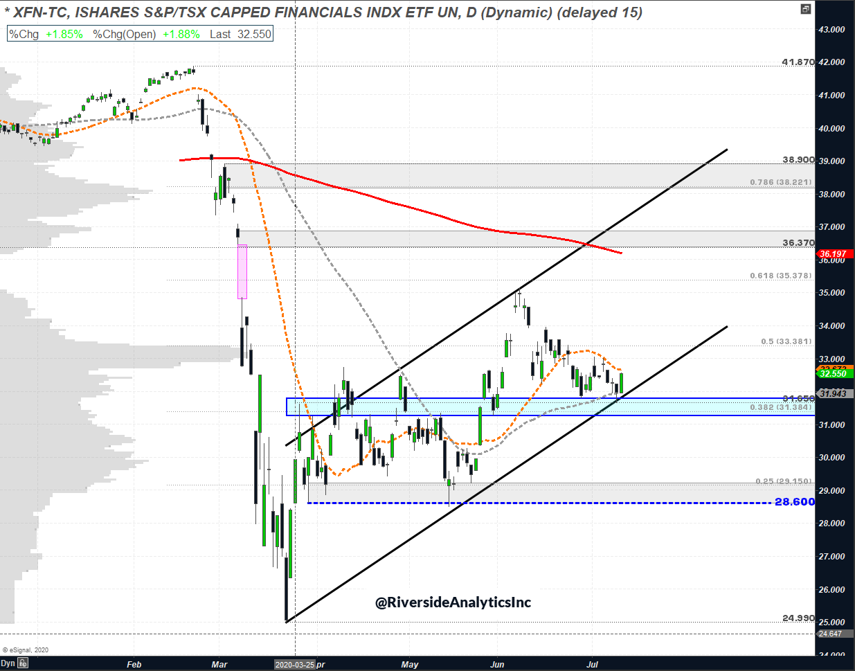Click the 24.647 price tag on axis
Viewport: 855px width, 671px height.
click(x=830, y=634)
